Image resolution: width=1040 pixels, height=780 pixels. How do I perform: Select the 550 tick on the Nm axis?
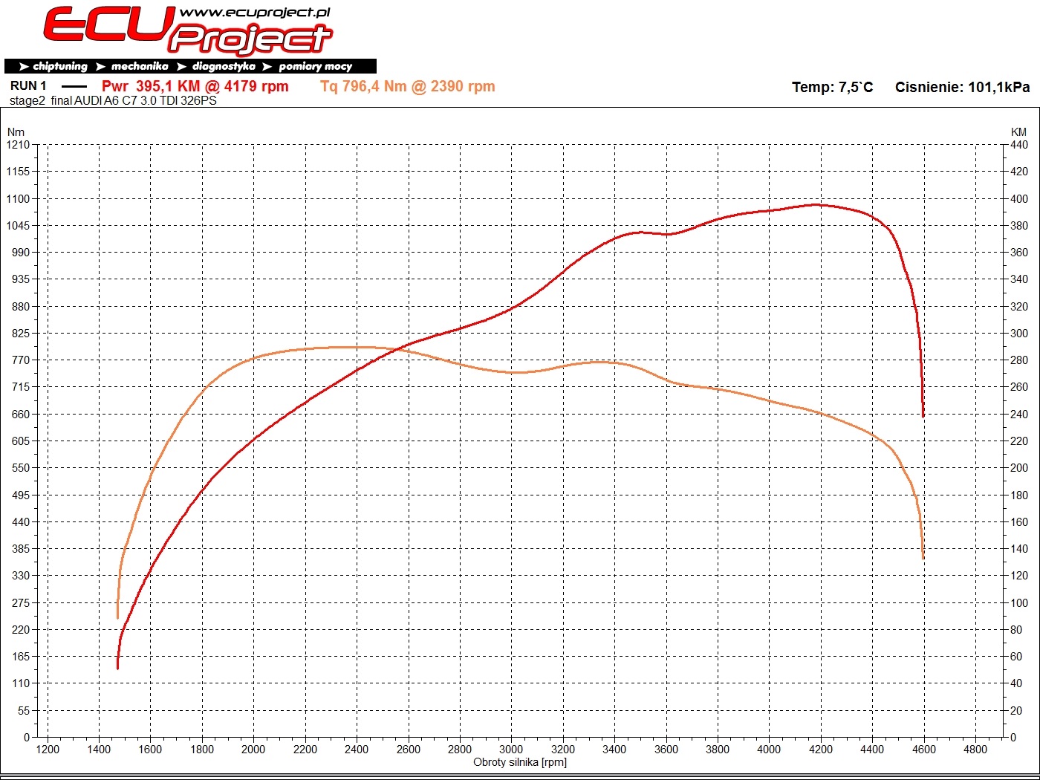[x=21, y=468]
